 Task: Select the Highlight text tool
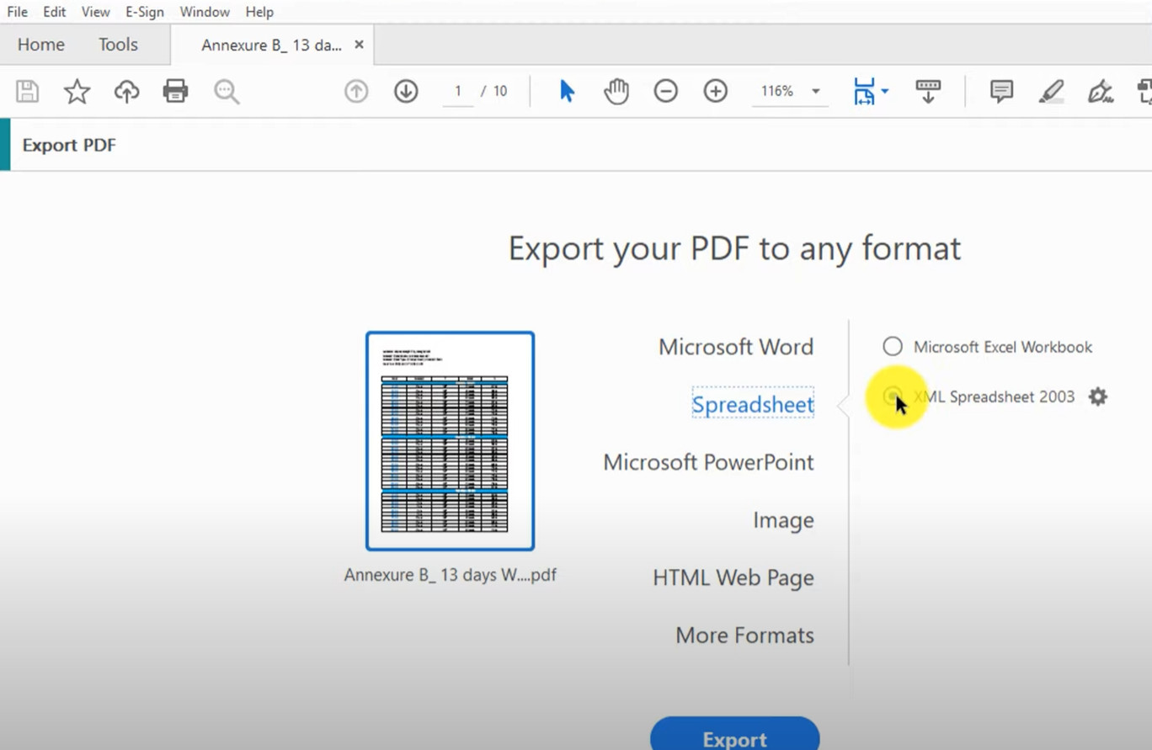pyautogui.click(x=1051, y=91)
